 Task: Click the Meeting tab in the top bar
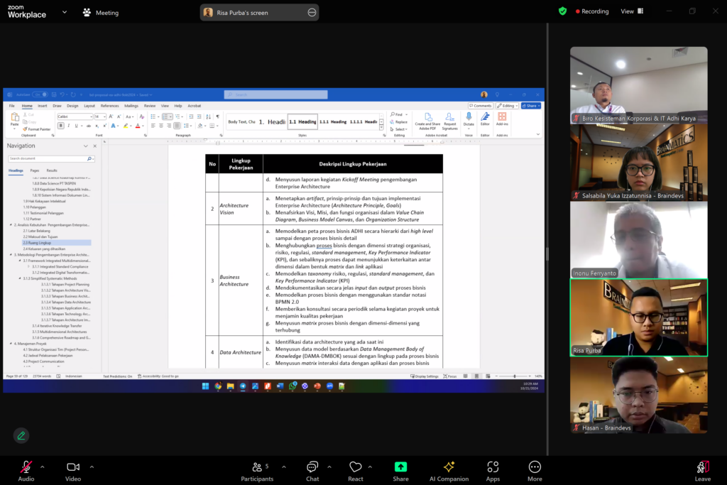pyautogui.click(x=101, y=13)
